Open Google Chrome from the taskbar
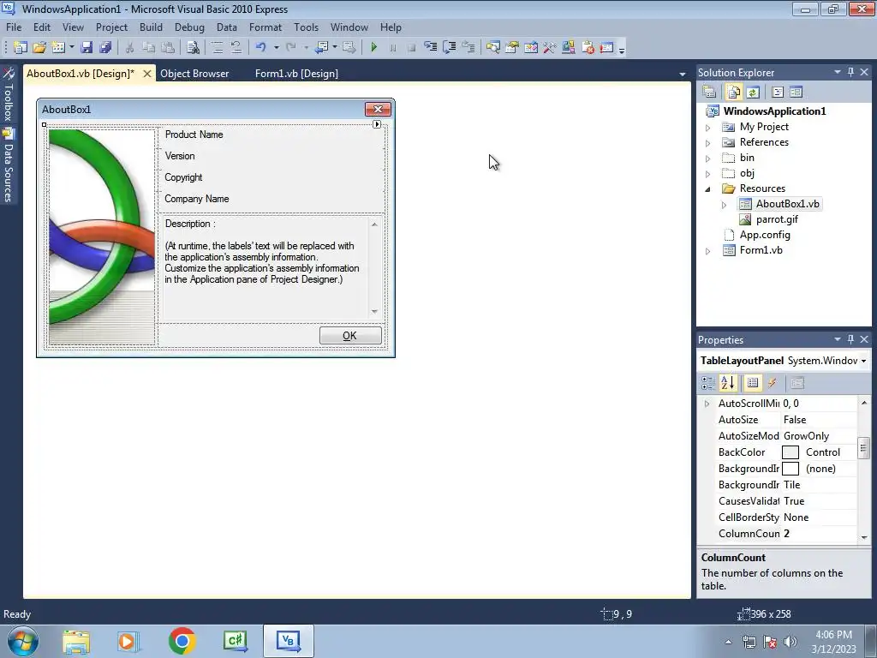 tap(182, 641)
